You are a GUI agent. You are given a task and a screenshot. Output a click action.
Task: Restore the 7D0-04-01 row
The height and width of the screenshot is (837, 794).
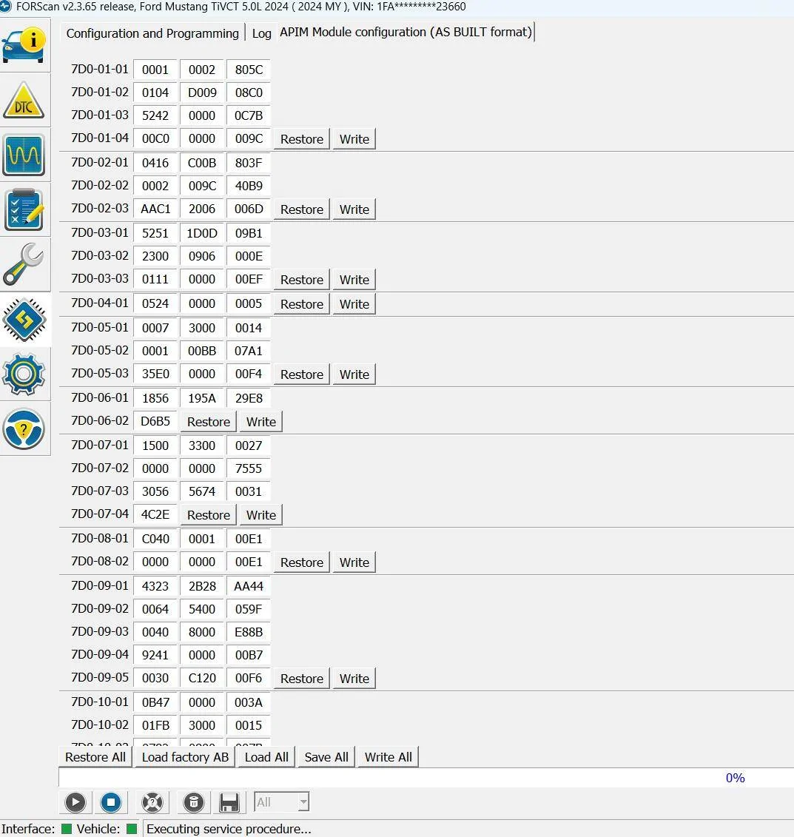[301, 304]
